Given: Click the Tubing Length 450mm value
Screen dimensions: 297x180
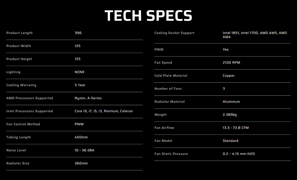Looking at the screenshot, I should pyautogui.click(x=81, y=137).
